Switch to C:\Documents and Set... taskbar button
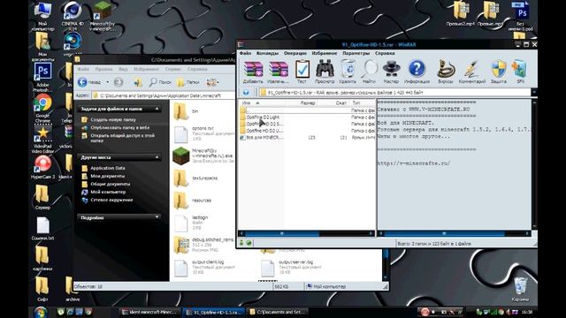Viewport: 566px width, 318px height. (x=278, y=312)
